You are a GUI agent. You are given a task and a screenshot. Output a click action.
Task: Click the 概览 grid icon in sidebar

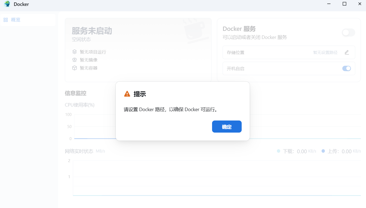[x=6, y=20]
